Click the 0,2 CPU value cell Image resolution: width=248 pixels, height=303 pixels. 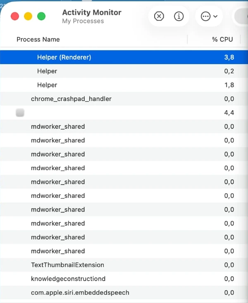click(229, 71)
